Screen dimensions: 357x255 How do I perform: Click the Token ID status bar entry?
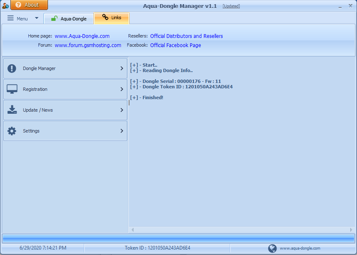click(x=157, y=248)
